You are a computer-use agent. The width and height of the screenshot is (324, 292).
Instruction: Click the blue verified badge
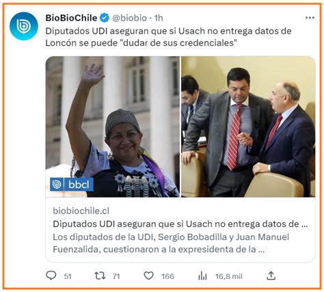pos(105,18)
